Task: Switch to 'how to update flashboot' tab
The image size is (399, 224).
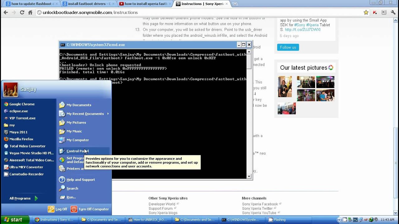Action: tap(30, 4)
